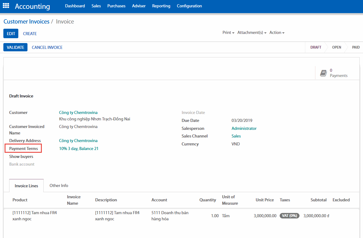Open the payment terms 10% 3 day link

click(x=79, y=149)
